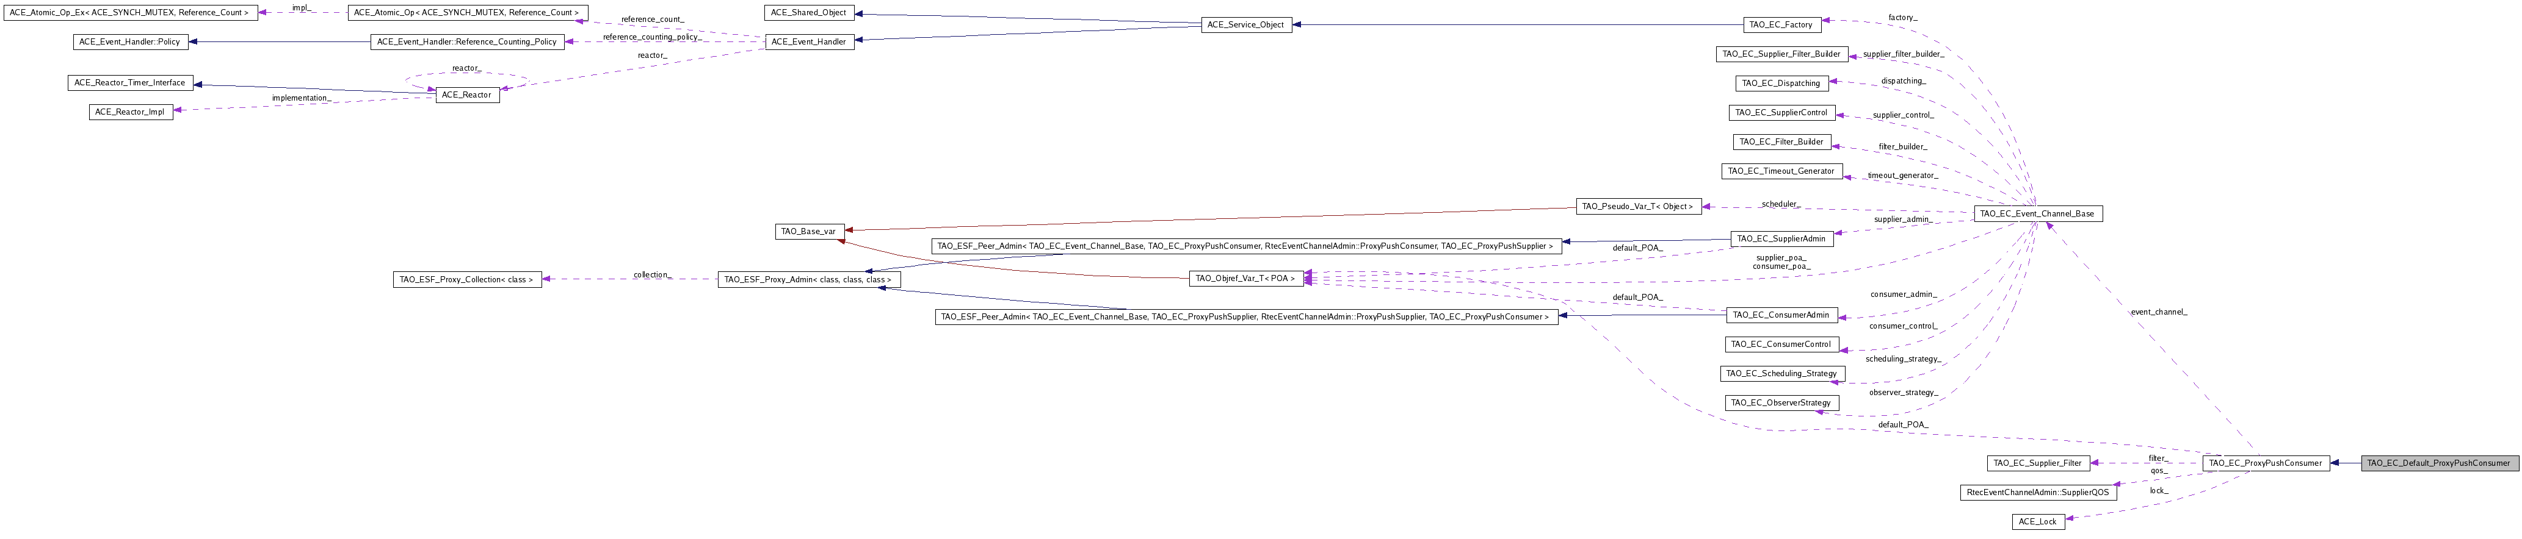Open the RtecEventChannelAdmin::SupplierQOS node
The height and width of the screenshot is (539, 2522).
pyautogui.click(x=2037, y=492)
